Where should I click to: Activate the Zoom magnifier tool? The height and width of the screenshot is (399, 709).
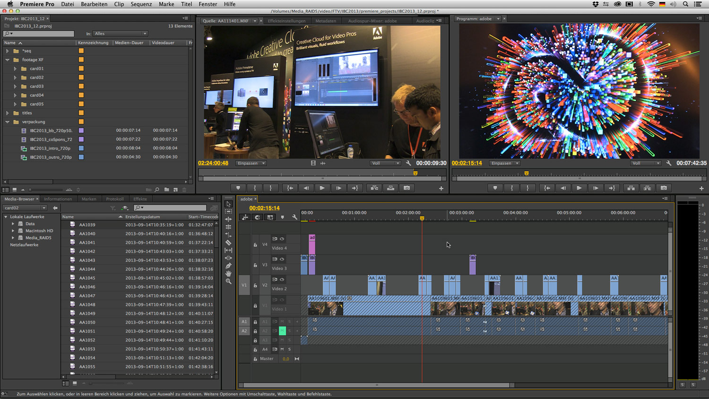click(x=228, y=281)
